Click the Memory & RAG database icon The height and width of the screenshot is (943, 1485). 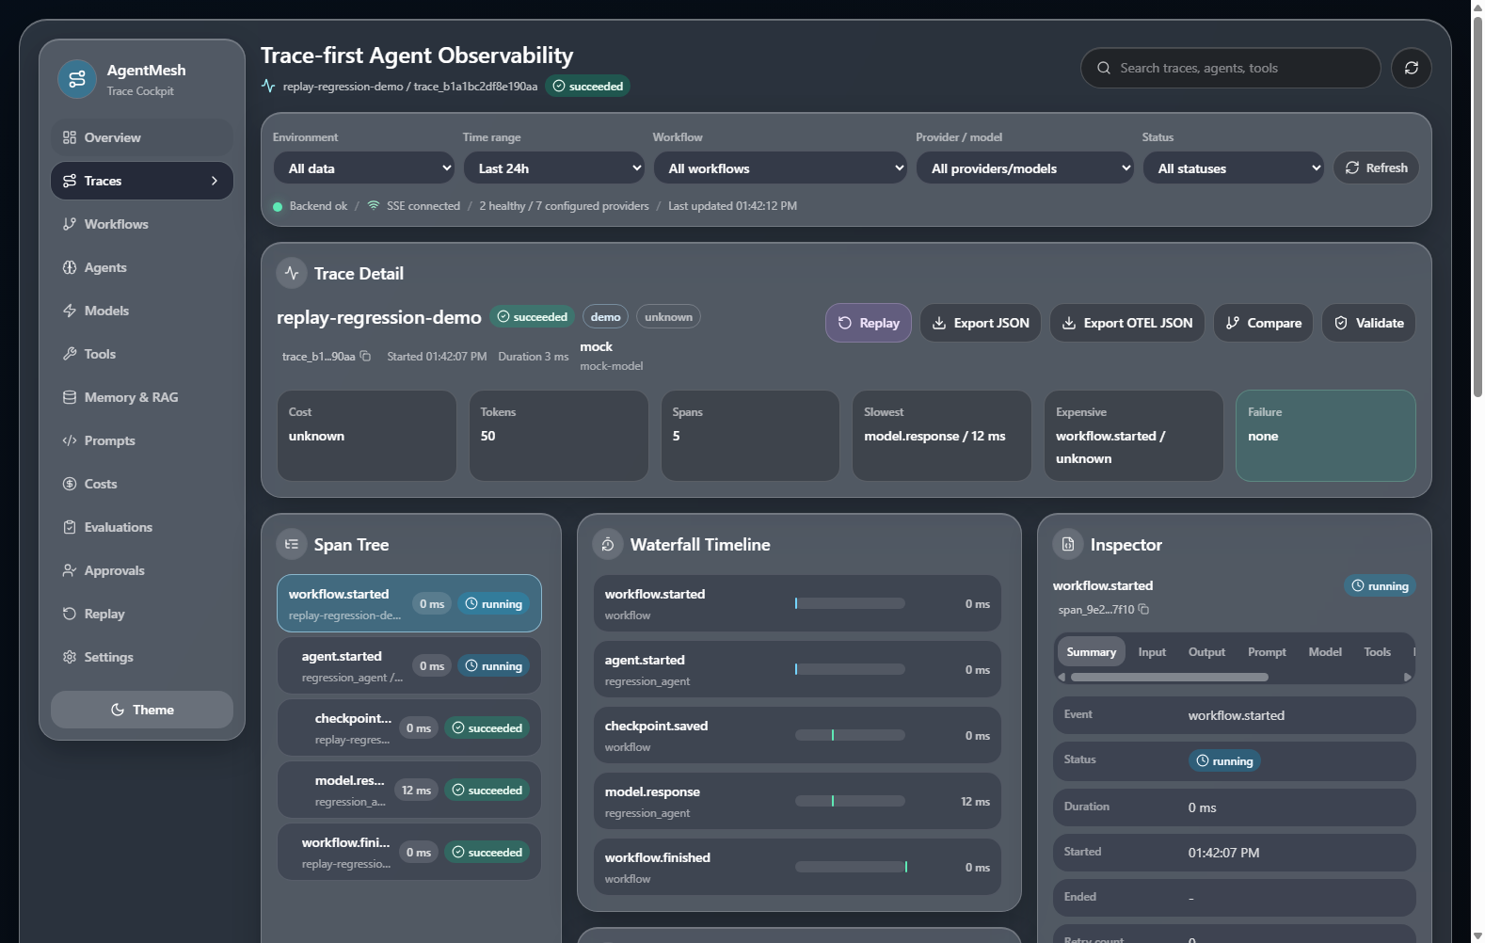(x=70, y=397)
